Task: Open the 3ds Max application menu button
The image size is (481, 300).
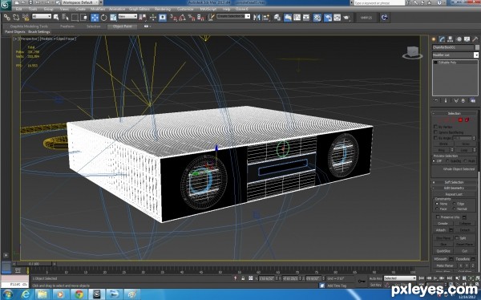Action: (6, 6)
